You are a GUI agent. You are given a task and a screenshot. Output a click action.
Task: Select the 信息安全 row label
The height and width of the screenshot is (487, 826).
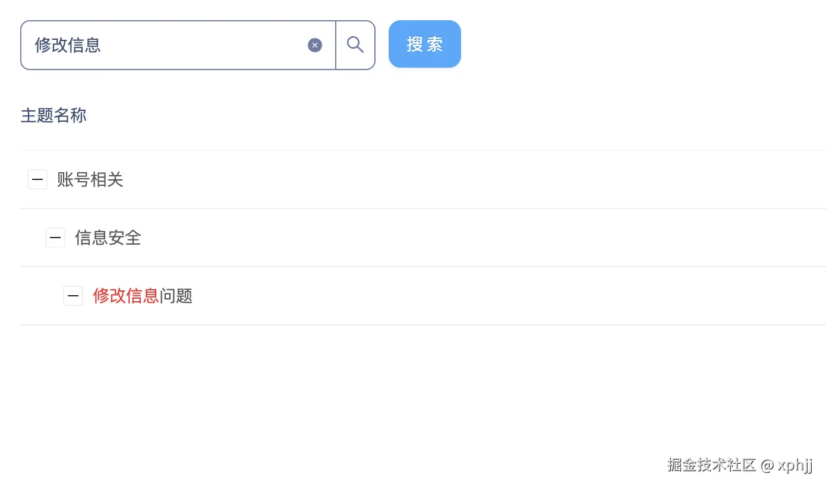click(108, 238)
